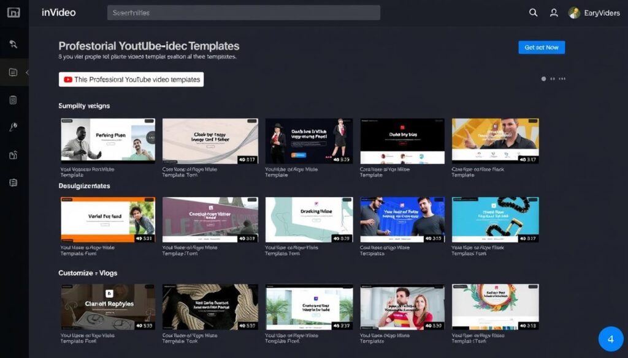Click the Customize - Vlogs section heading

pos(88,273)
